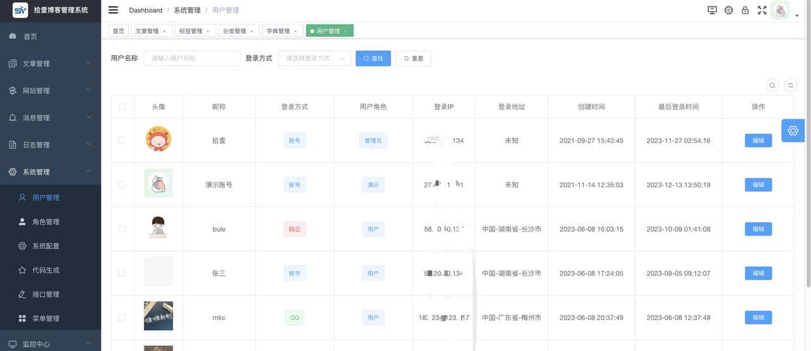Viewport: 811px width, 351px height.
Task: Check the row checkbox for 拾壹
Action: [122, 141]
